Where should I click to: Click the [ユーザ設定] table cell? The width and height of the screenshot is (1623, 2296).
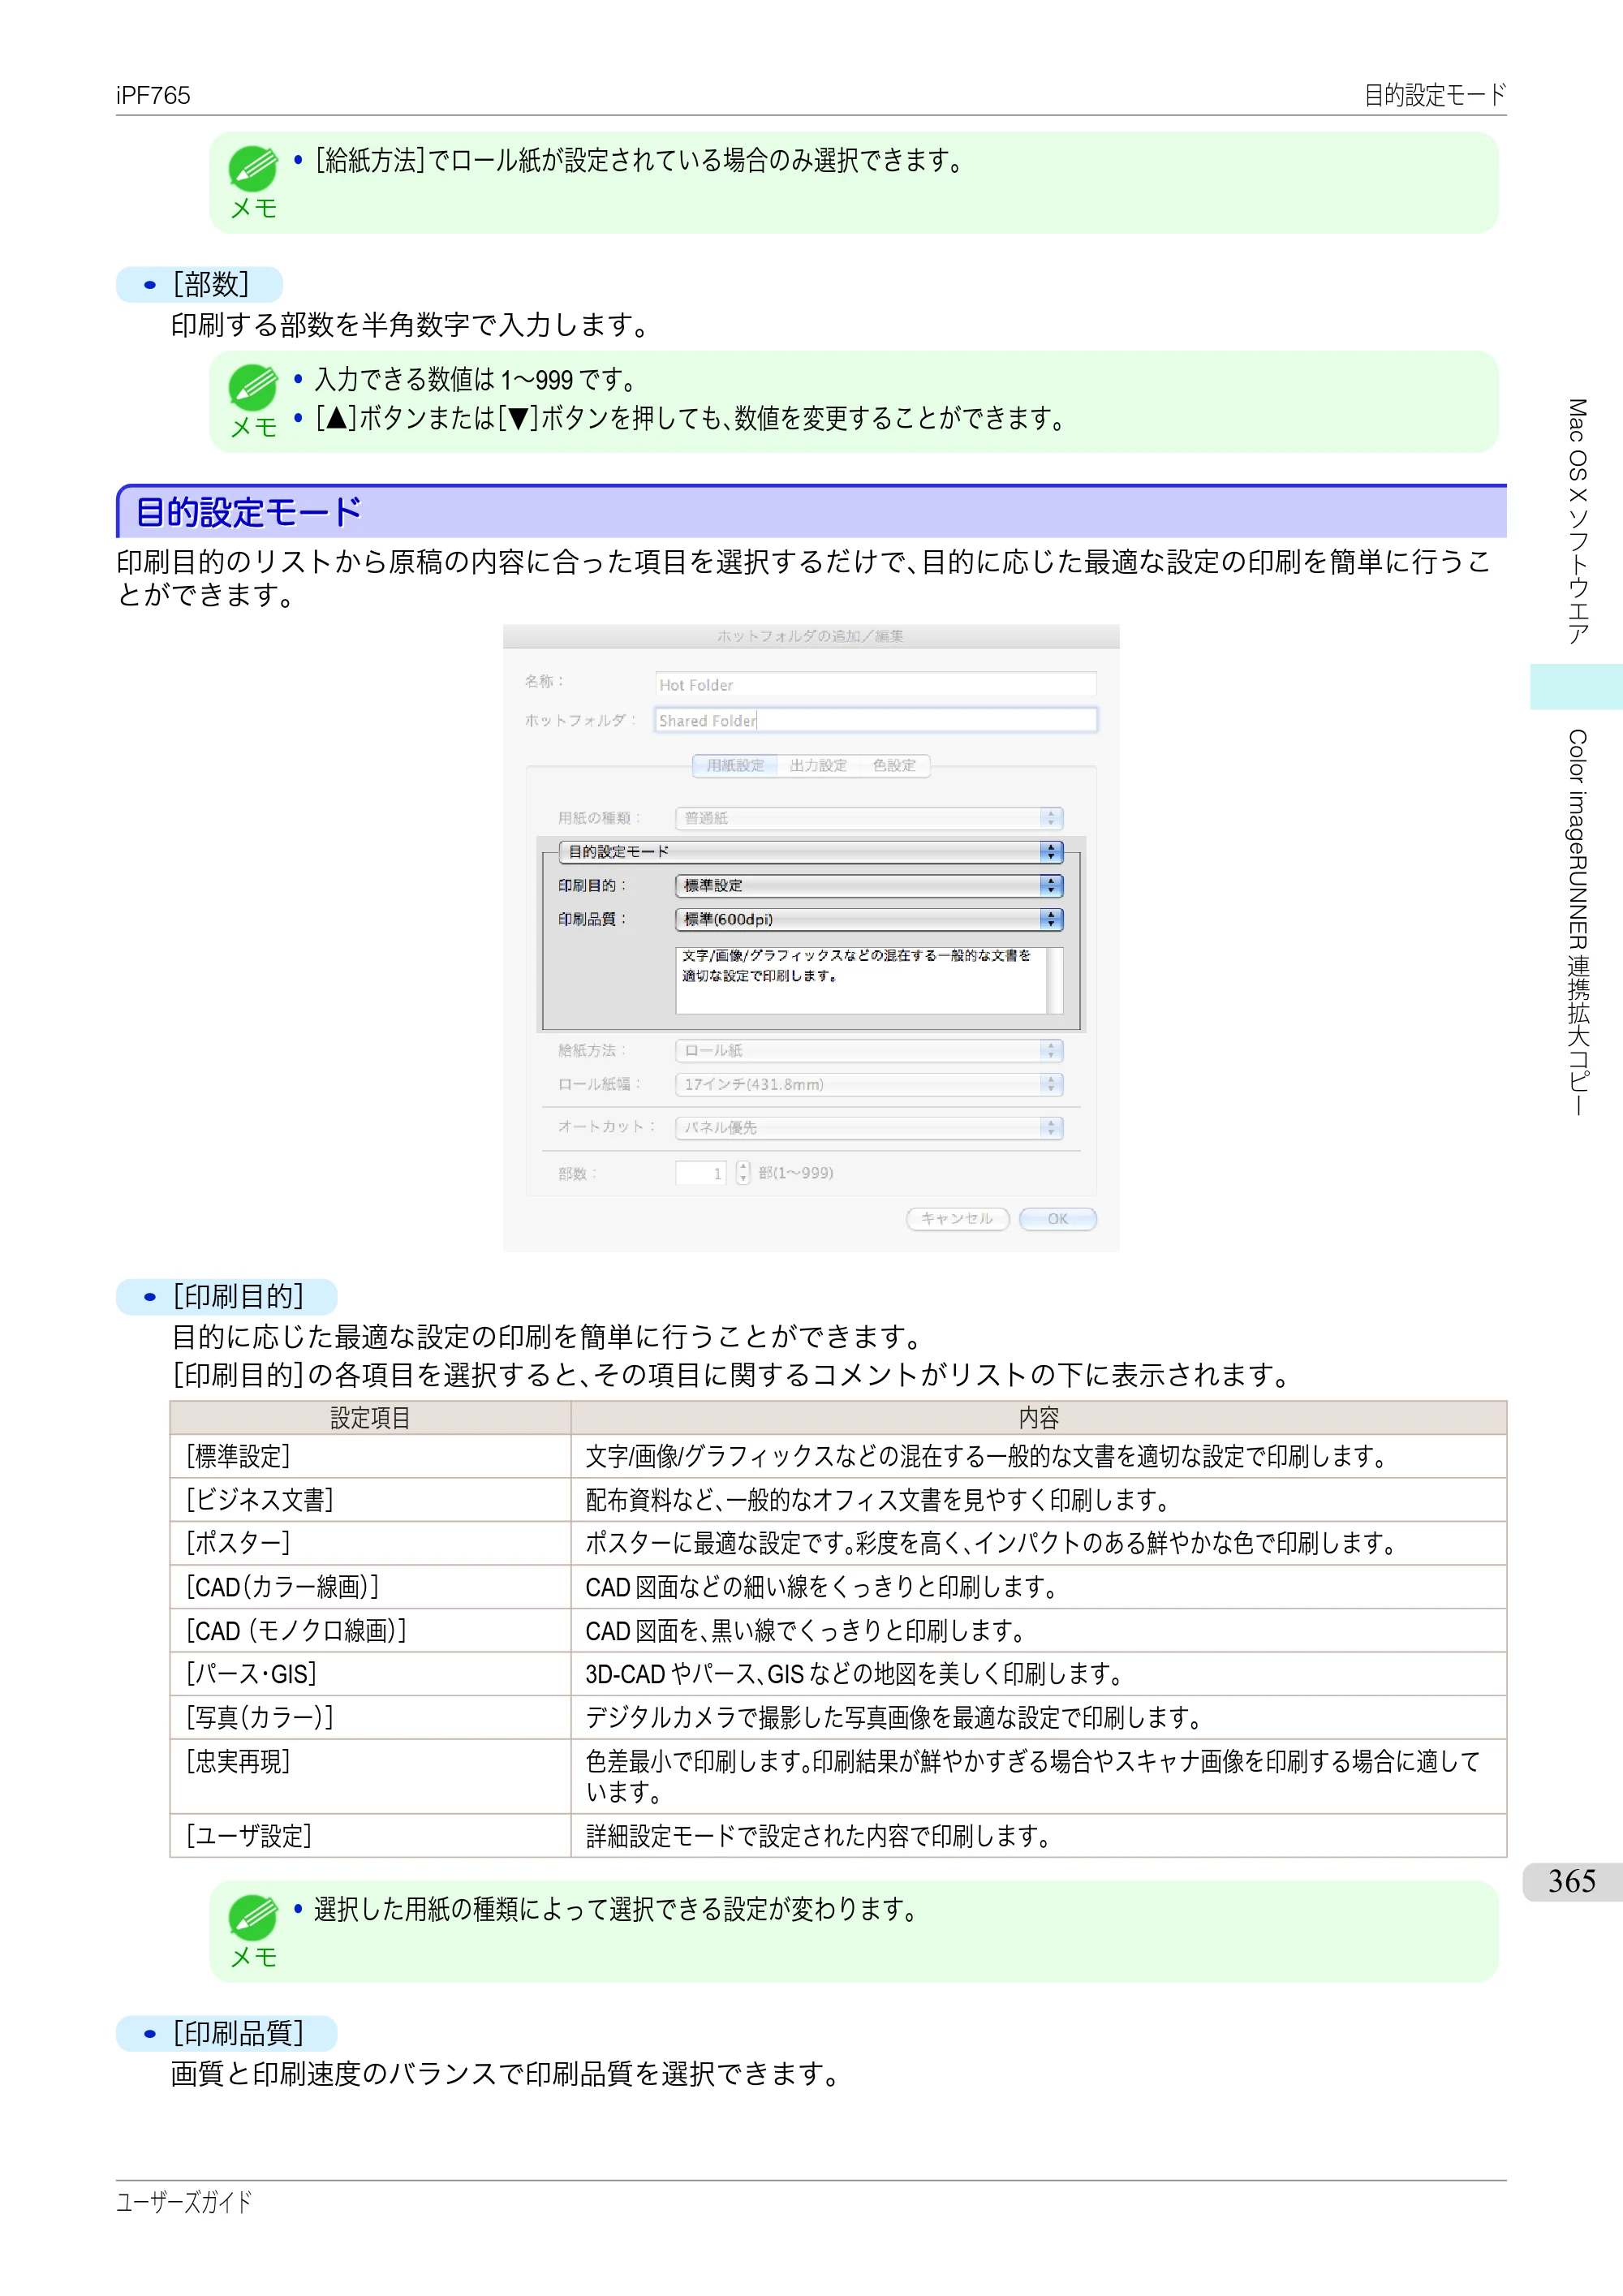(370, 1836)
